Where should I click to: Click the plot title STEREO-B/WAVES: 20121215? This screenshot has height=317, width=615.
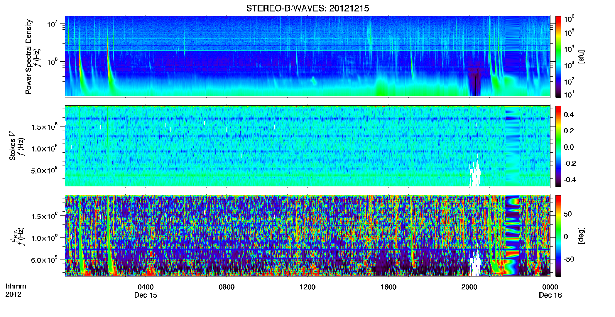307,8
